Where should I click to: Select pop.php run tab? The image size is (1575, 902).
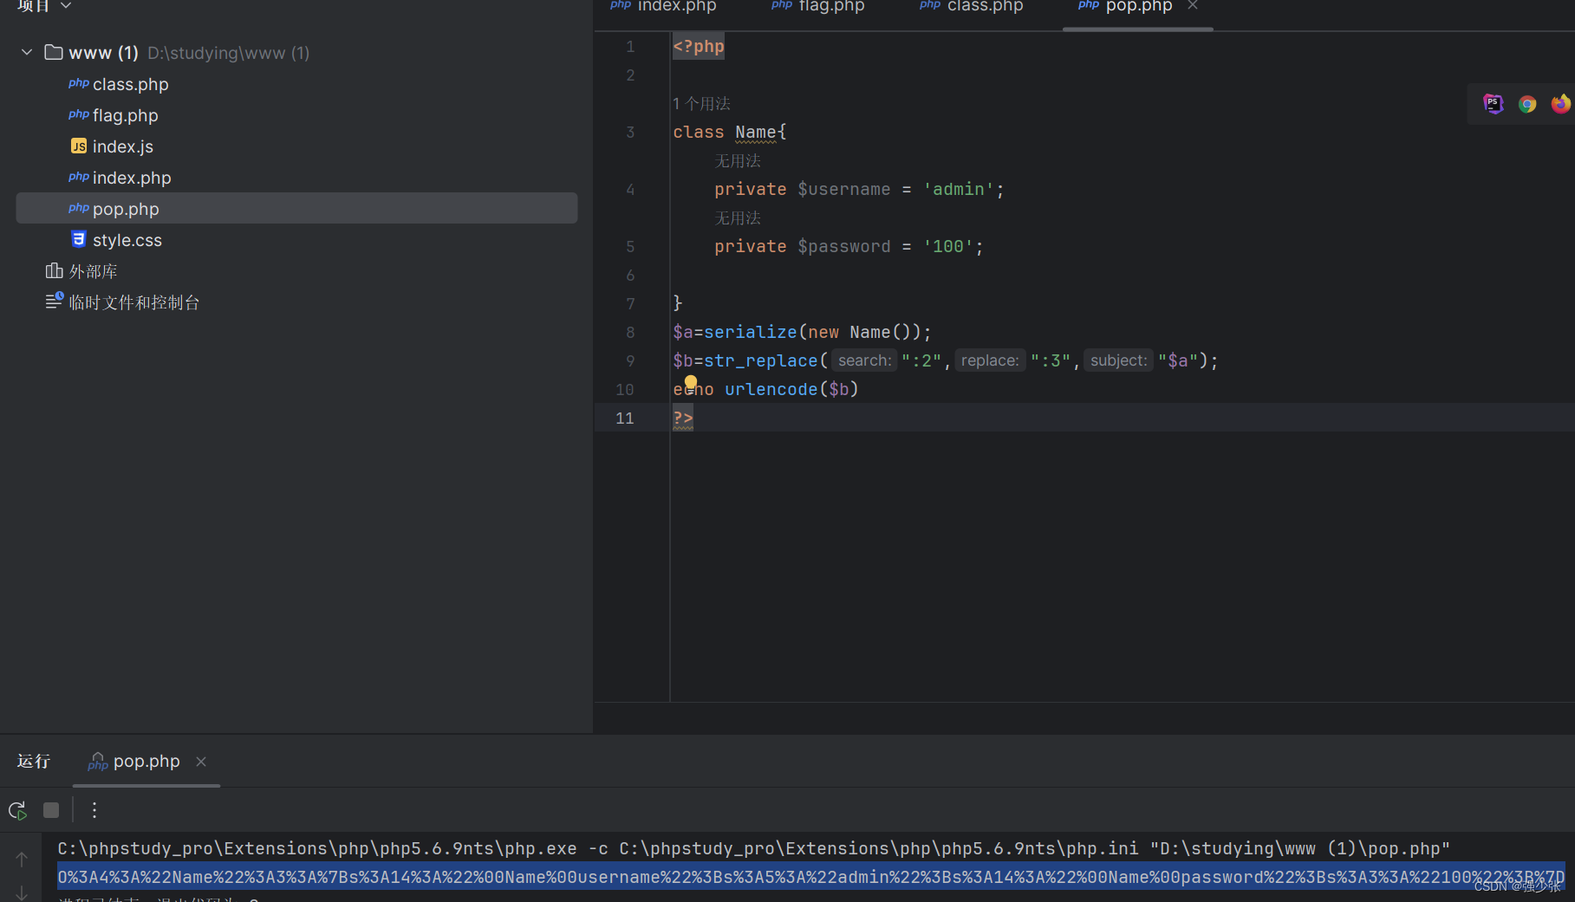(x=134, y=762)
